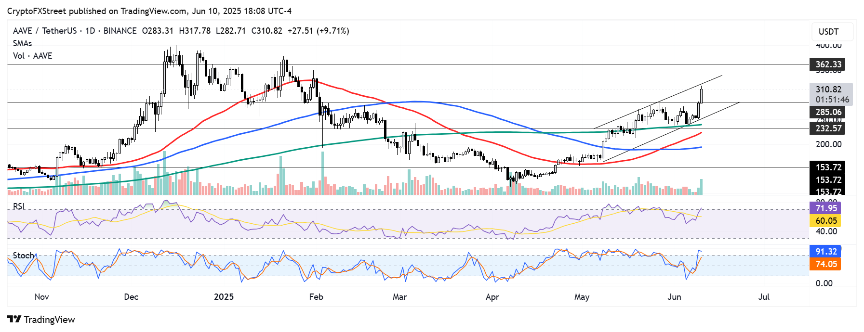Select the 232.57 price level label
The image size is (864, 332).
(828, 128)
